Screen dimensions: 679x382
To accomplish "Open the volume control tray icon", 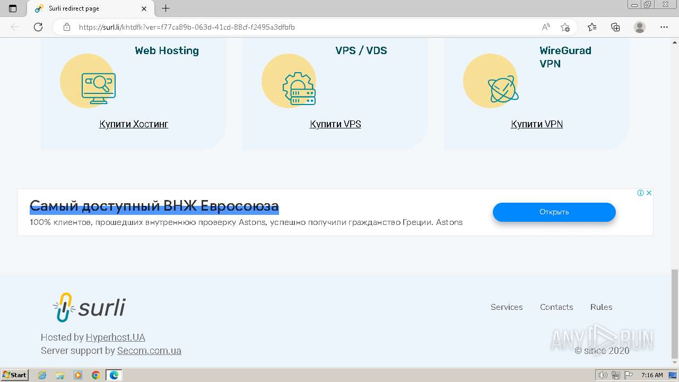I will point(603,375).
